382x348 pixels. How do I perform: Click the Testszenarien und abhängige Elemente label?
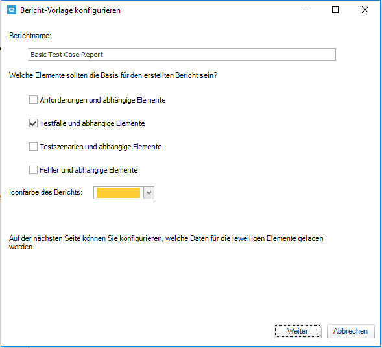pos(101,147)
